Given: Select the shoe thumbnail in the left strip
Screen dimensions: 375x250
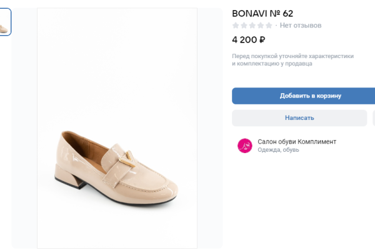Looking at the screenshot, I should click(5, 22).
